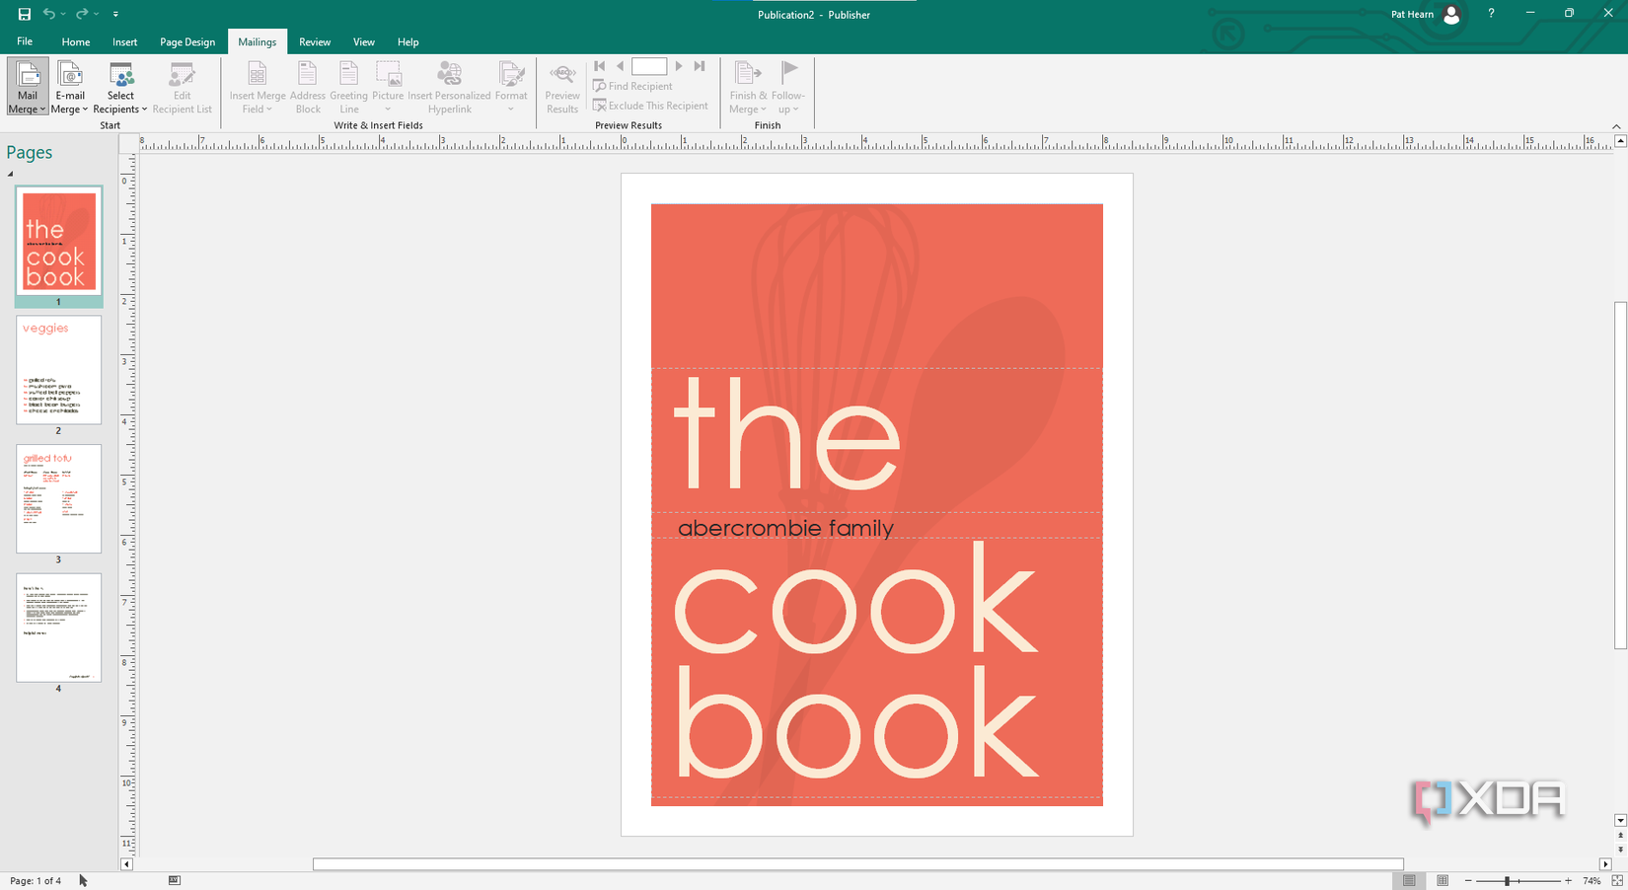Switch to the Insert ribbon tab
Image resolution: width=1628 pixels, height=890 pixels.
coord(125,41)
